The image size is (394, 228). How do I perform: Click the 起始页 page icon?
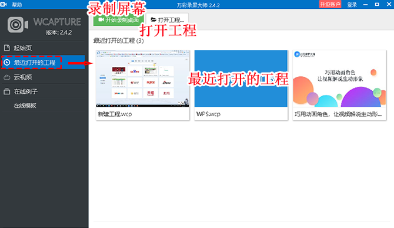click(7, 48)
